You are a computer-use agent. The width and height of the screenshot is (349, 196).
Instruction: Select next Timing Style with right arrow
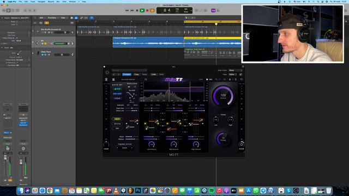point(132,148)
